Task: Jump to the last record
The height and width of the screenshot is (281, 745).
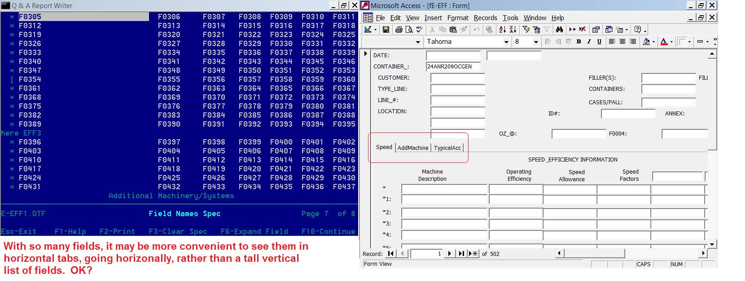Action: (460, 254)
